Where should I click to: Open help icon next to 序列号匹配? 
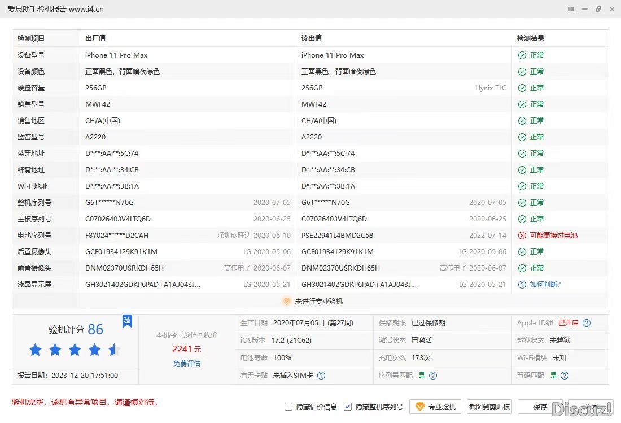(x=433, y=376)
